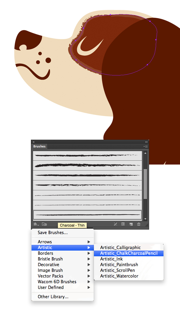Click the Delete Brush trash icon
180x315 pixels.
139,224
